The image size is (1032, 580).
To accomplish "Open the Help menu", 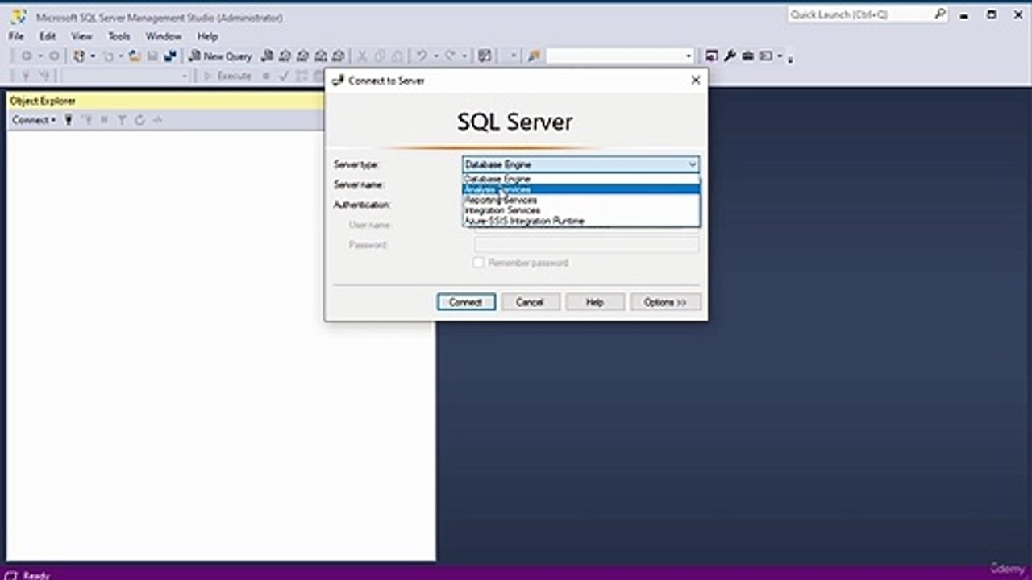I will (x=207, y=36).
